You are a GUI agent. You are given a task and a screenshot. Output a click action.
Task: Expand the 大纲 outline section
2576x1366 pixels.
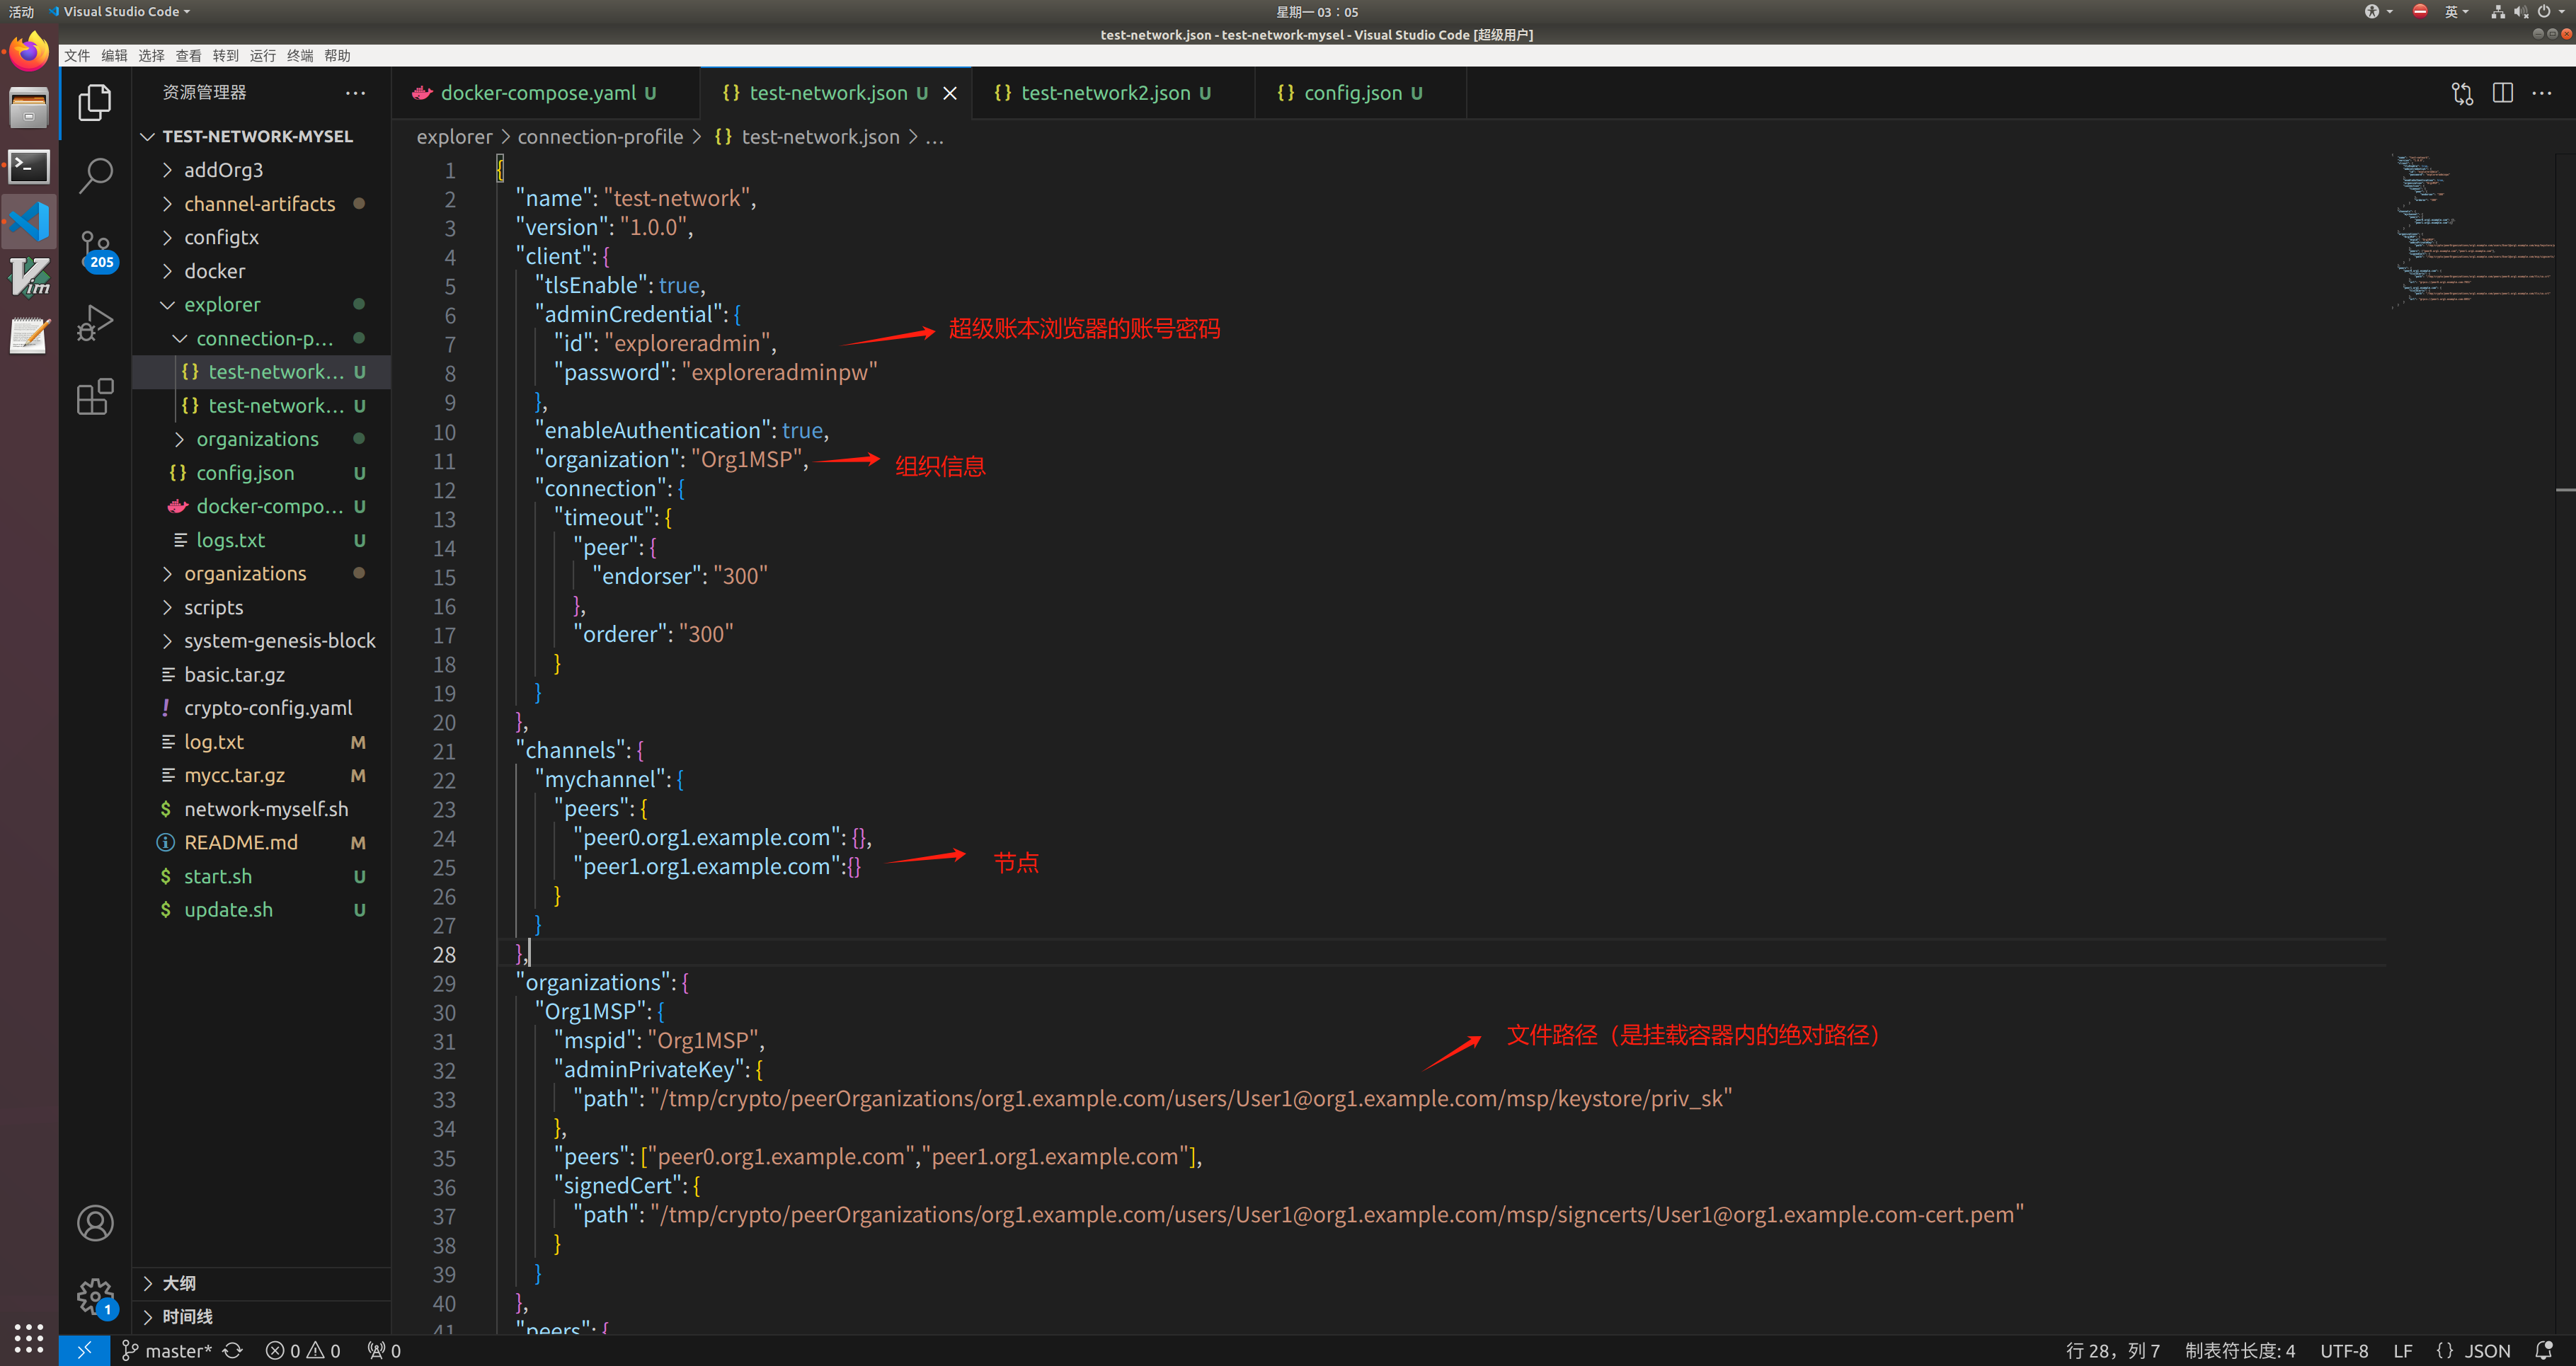pos(261,1283)
